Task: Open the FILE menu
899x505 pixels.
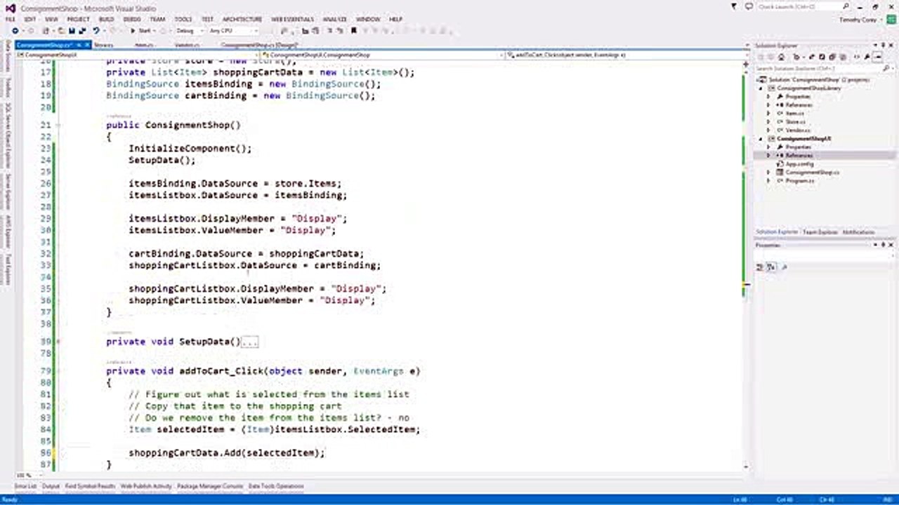Action: tap(10, 20)
